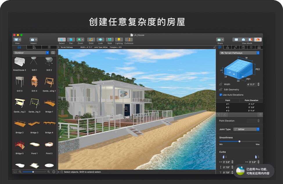This screenshot has width=283, height=184.
Task: Open the project tree list tab
Action: (49, 47)
